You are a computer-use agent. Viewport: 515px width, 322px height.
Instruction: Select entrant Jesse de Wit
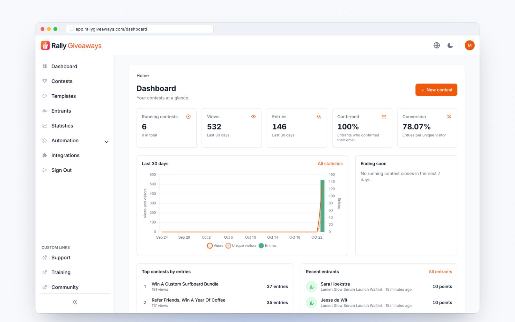coord(334,300)
